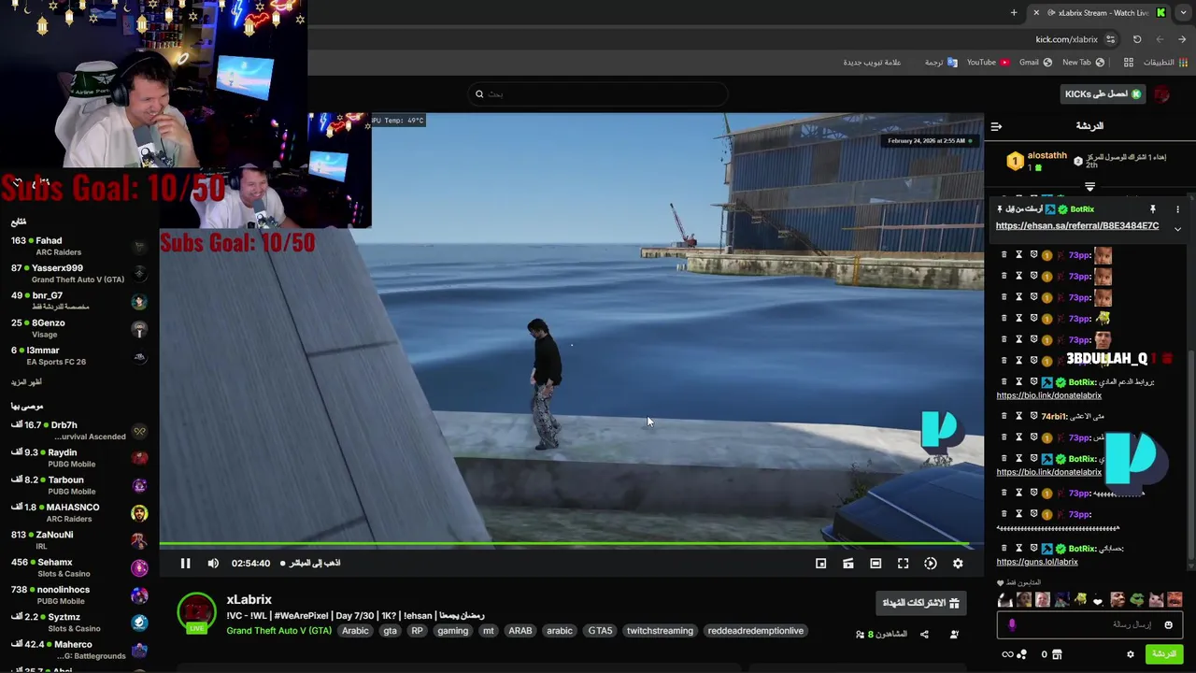The image size is (1196, 673).
Task: Mute the stream volume
Action: click(x=213, y=563)
